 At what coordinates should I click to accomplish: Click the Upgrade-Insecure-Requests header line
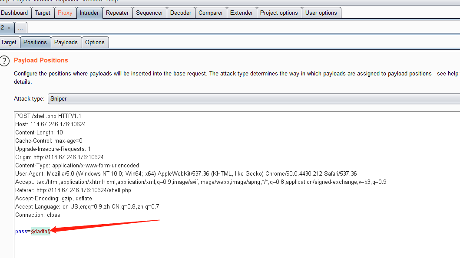(x=53, y=149)
